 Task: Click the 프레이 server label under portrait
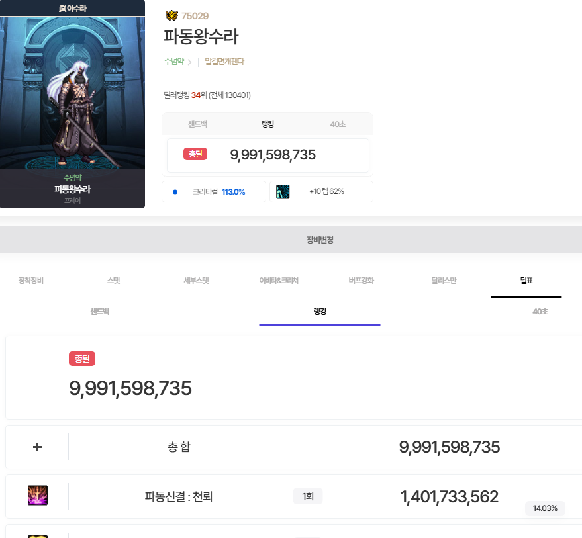pos(72,201)
